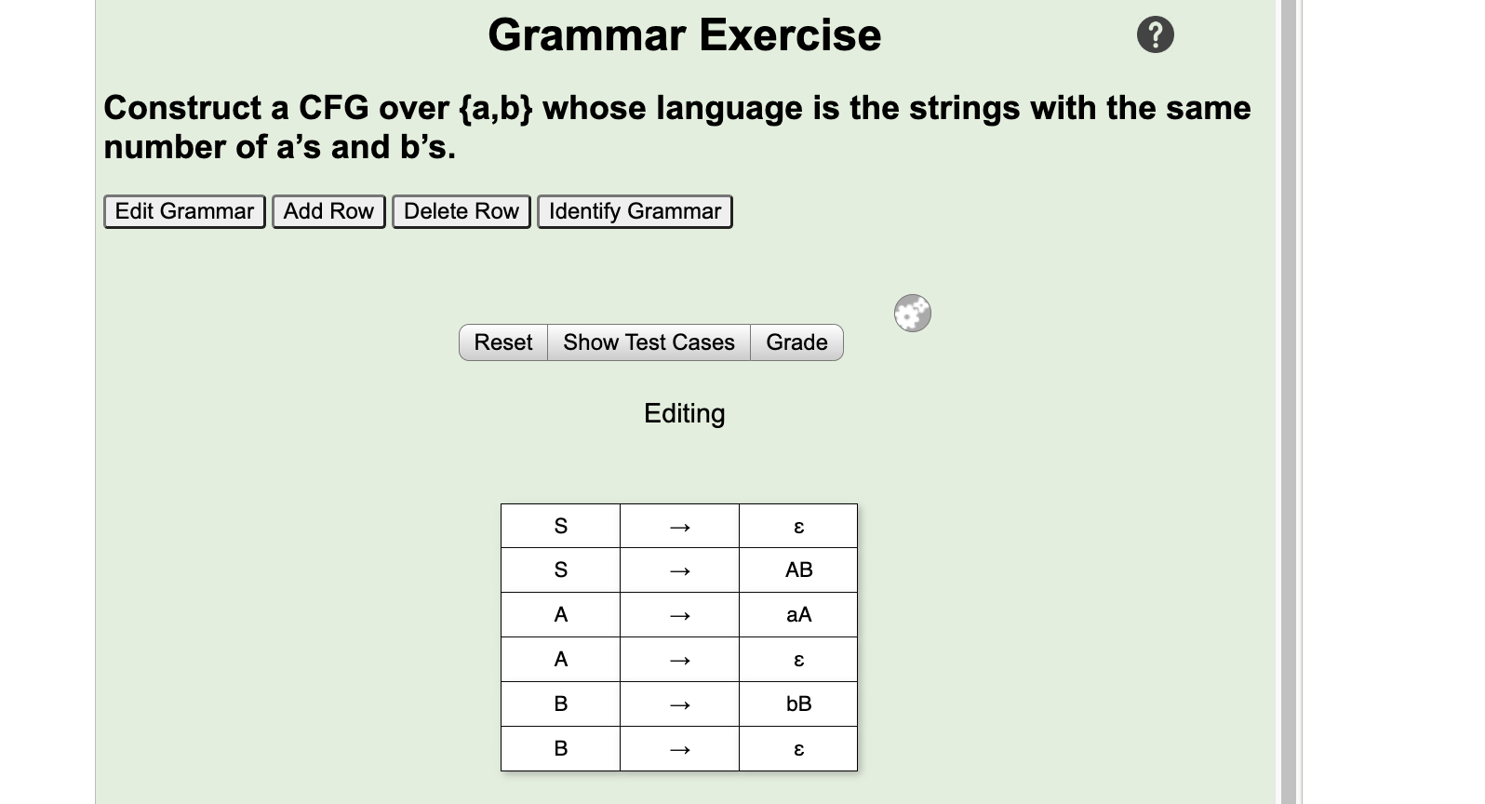Select the first S nonterminal cell
The image size is (1485, 804).
[560, 525]
